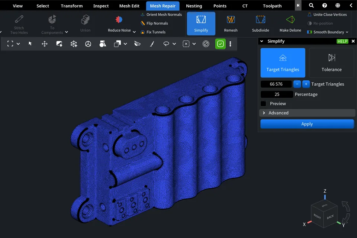The height and width of the screenshot is (238, 357).
Task: Click the Union tool
Action: point(85,23)
